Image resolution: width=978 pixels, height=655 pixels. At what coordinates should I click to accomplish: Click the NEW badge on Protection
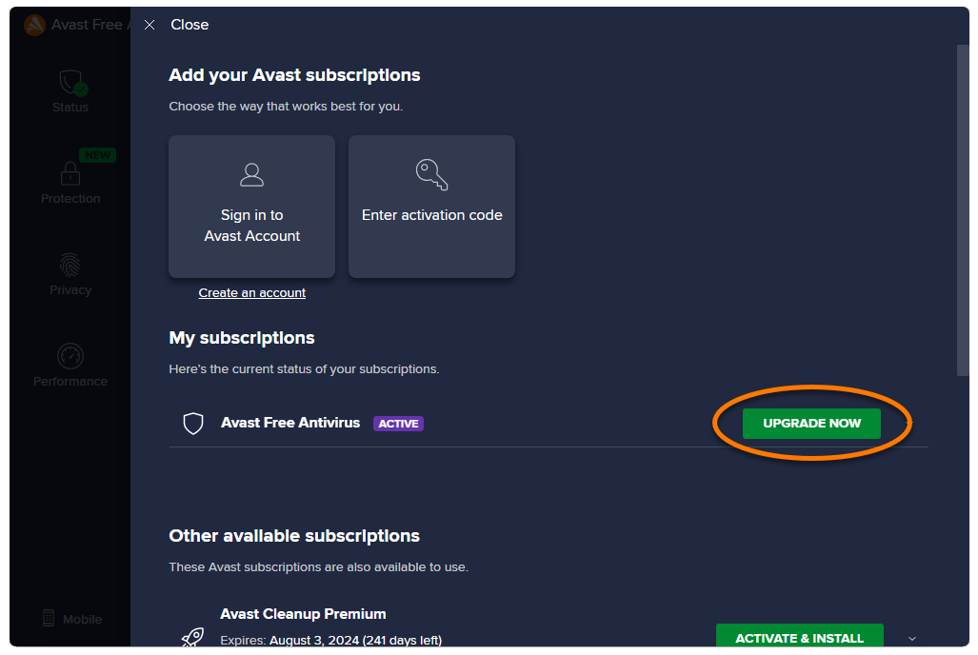pos(98,155)
